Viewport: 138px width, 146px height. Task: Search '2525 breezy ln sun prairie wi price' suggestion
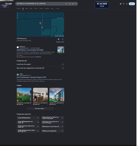click(x=52, y=122)
